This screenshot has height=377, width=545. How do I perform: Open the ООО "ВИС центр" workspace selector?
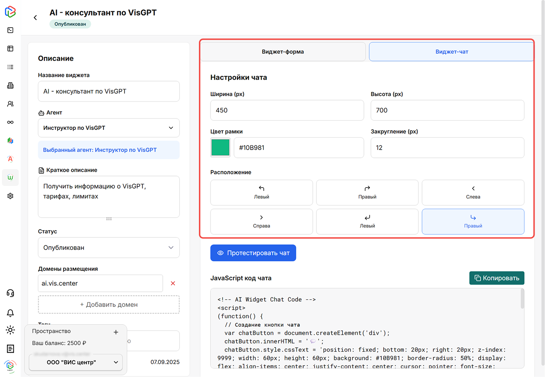pos(76,362)
